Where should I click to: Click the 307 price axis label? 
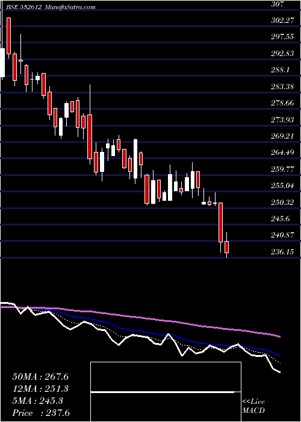tap(278, 4)
